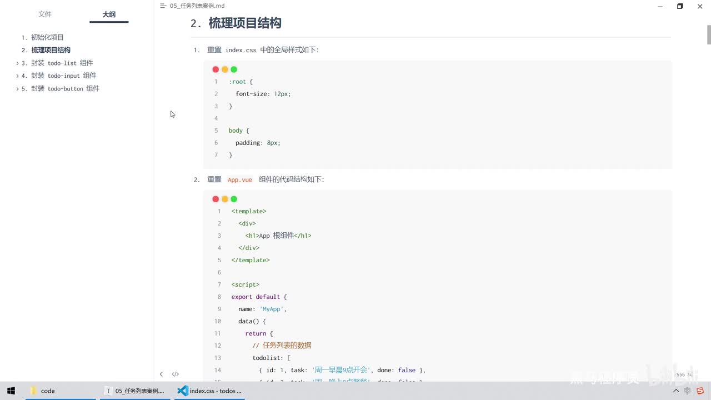Click the red dot on the App.vue code block

216,199
